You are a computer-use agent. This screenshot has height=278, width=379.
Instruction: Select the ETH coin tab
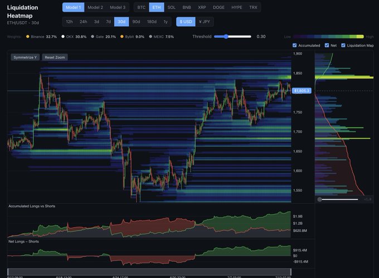point(157,7)
